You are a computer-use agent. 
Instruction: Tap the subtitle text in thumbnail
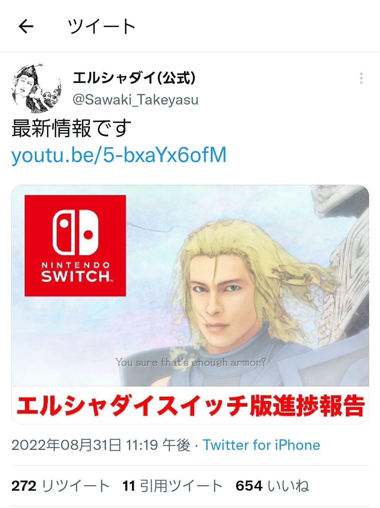(x=190, y=362)
